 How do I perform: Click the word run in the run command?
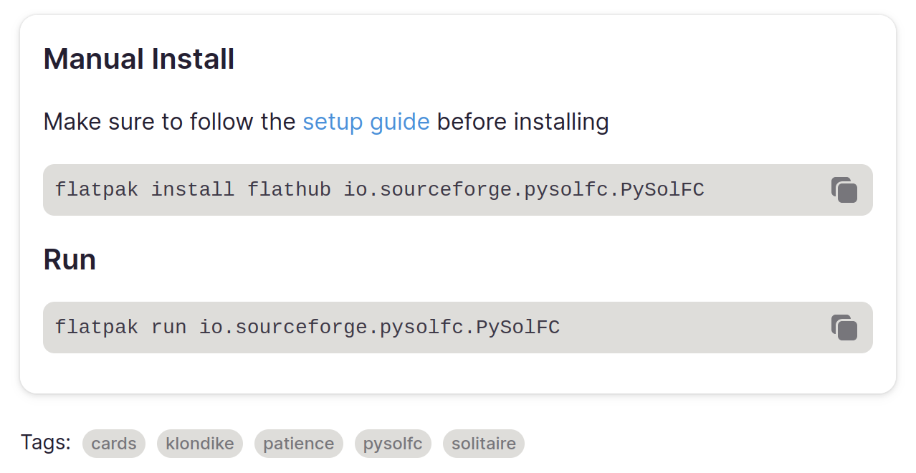tap(169, 328)
